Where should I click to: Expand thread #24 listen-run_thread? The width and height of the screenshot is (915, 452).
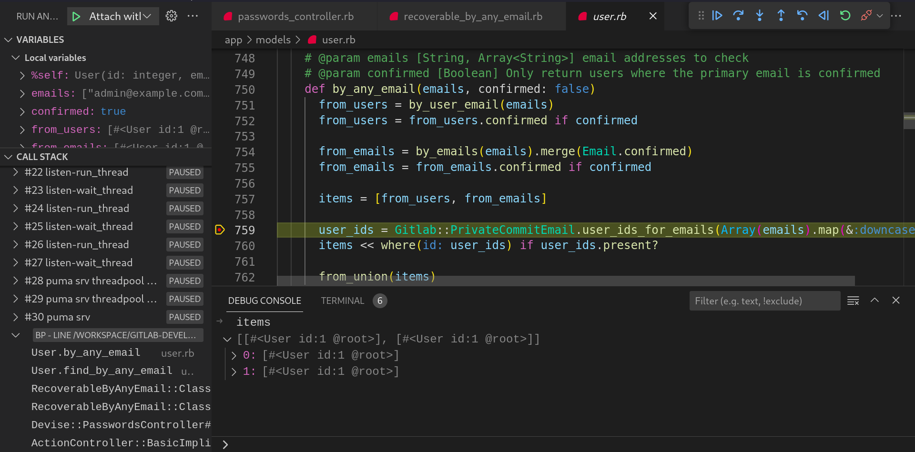coord(16,208)
